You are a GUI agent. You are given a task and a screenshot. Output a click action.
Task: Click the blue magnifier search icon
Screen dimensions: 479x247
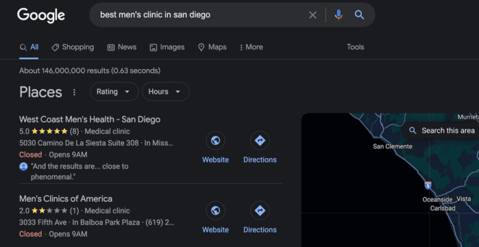click(359, 14)
